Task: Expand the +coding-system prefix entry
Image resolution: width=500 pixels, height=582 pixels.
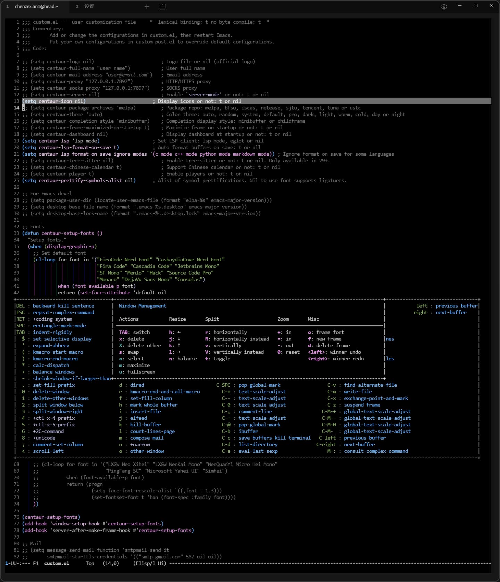Action: (x=52, y=319)
